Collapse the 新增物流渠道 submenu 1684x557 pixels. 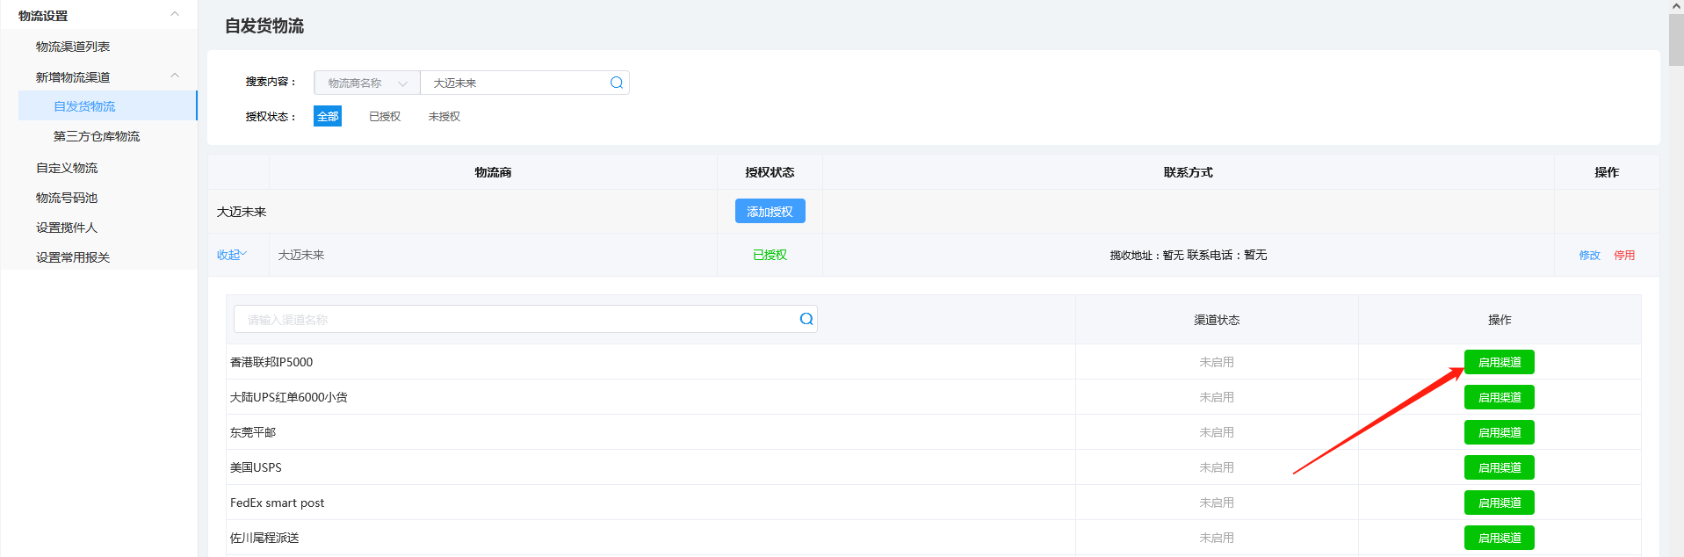click(x=174, y=76)
